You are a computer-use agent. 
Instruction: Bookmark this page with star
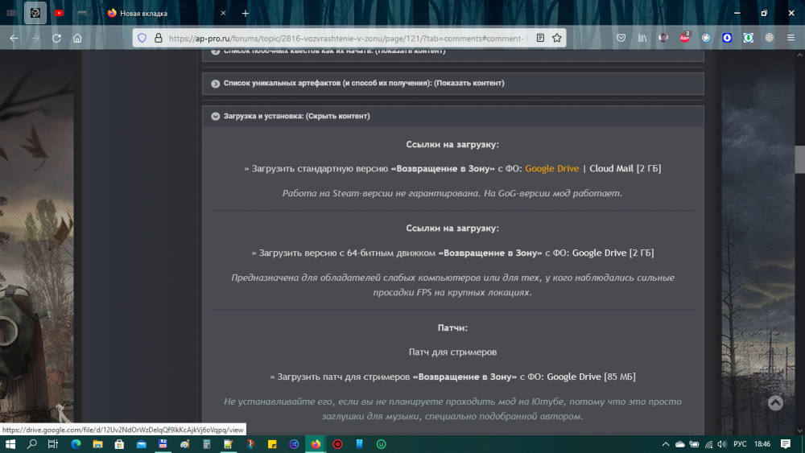(x=556, y=38)
